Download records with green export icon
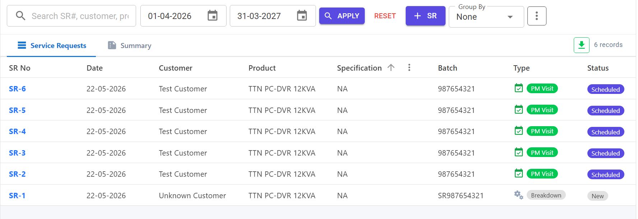This screenshot has width=638, height=219. pyautogui.click(x=581, y=45)
